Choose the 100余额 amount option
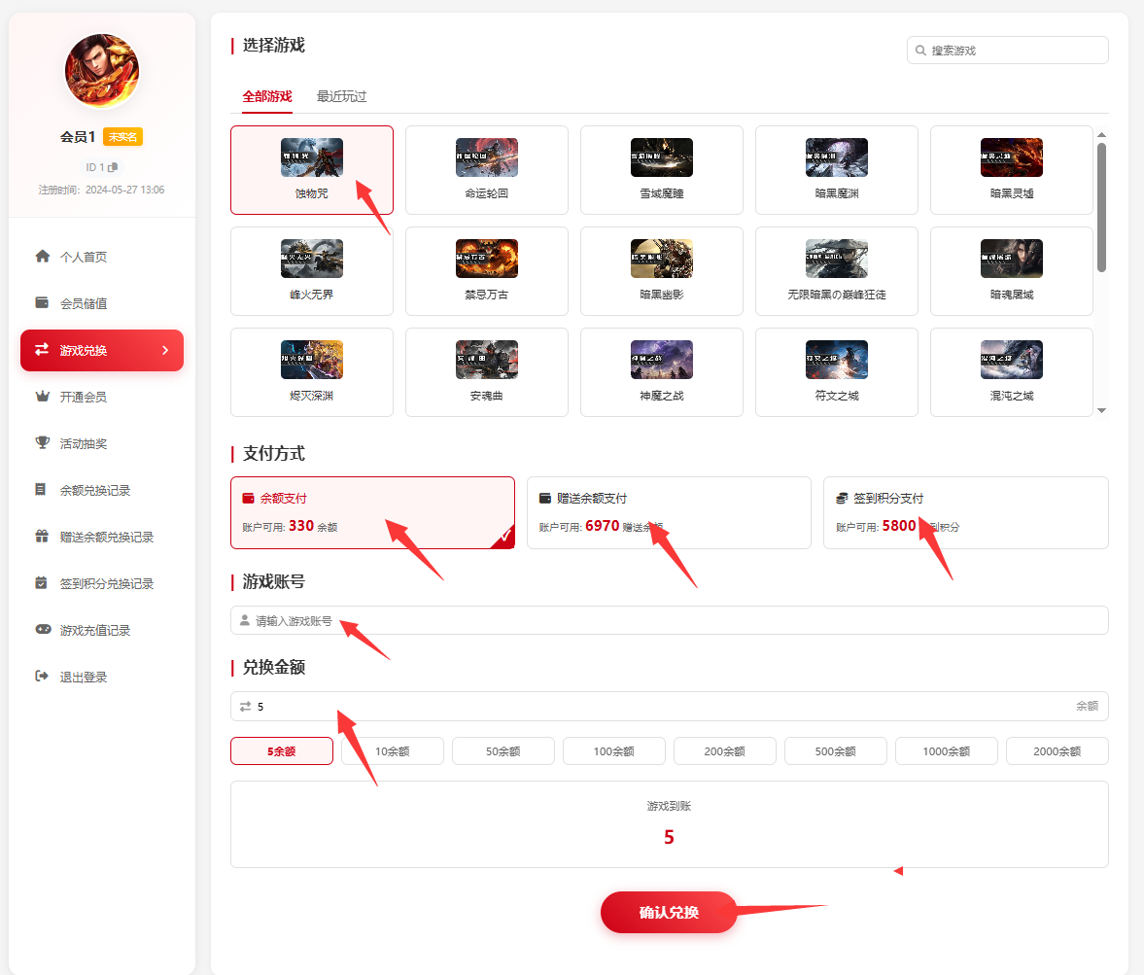 (x=613, y=751)
